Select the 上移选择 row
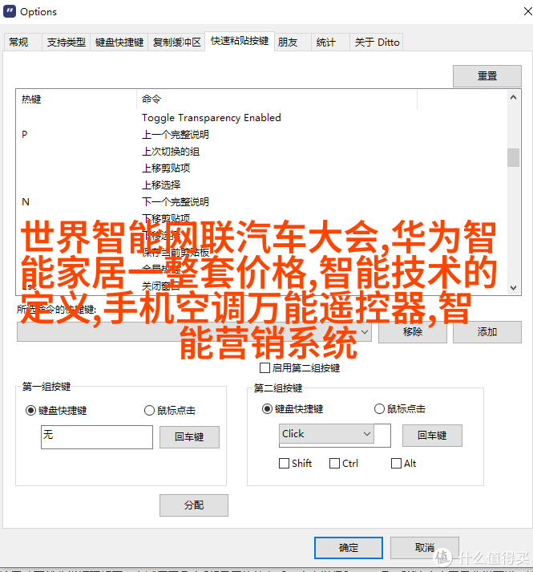The image size is (533, 572). (261, 185)
